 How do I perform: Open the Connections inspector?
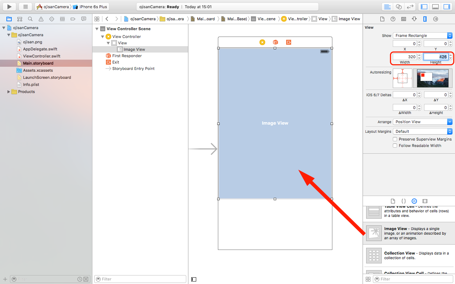435,19
